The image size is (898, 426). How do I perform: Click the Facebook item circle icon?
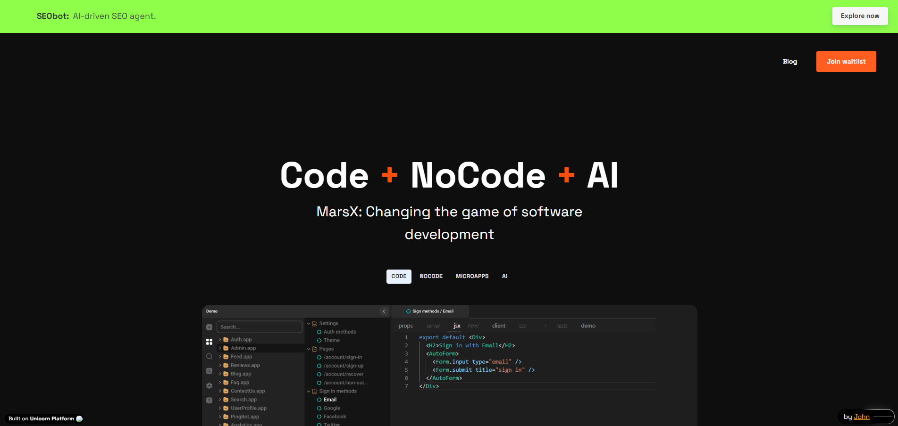(x=319, y=417)
